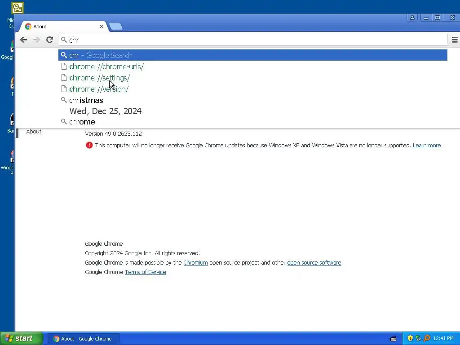The height and width of the screenshot is (345, 460).
Task: Click the Outlook icon on the desktop
Action: click(18, 8)
